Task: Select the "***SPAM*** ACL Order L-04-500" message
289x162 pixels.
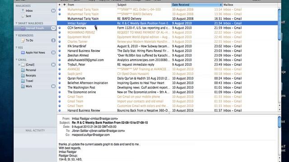Action: (168, 9)
